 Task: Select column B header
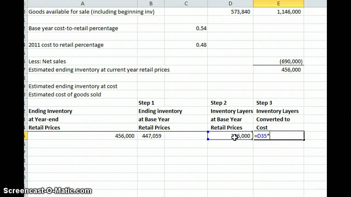(151, 4)
